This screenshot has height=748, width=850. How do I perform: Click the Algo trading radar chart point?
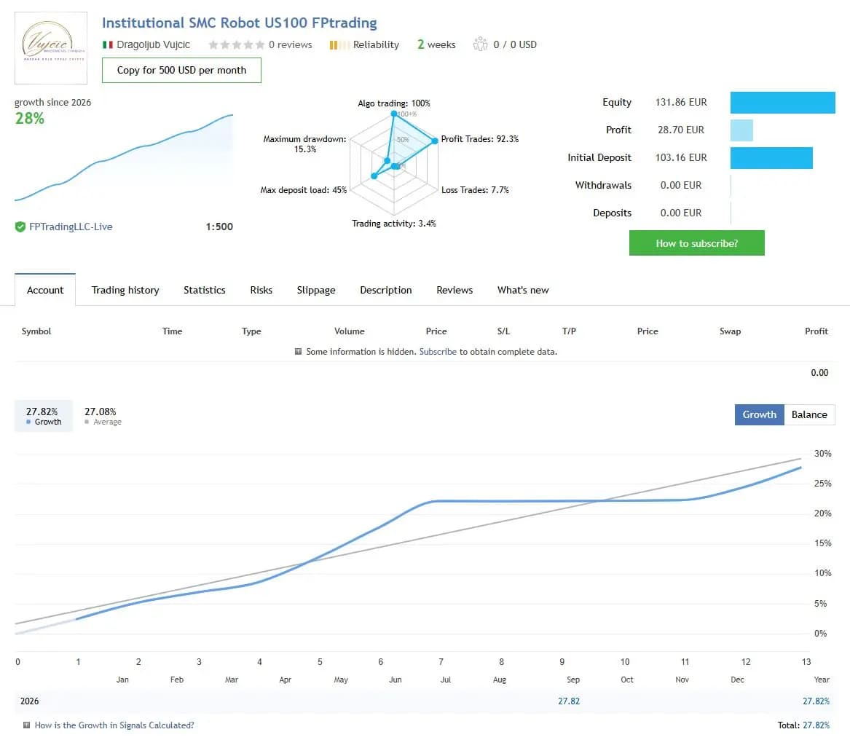click(x=394, y=114)
